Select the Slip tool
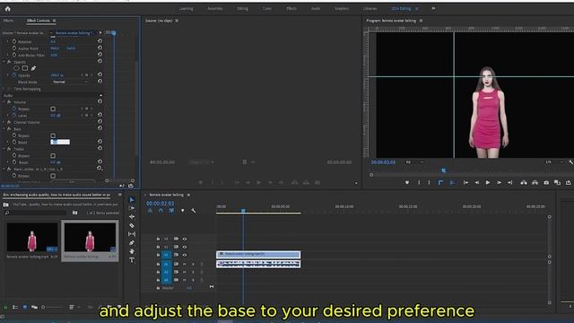 132,234
